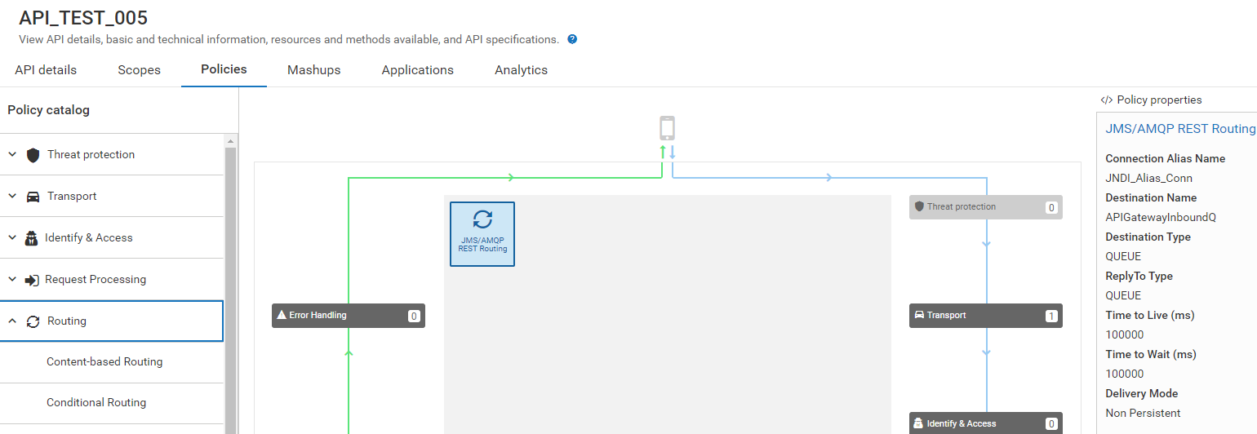Select the JMS/AMQP REST Routing policy tile
This screenshot has width=1257, height=434.
click(482, 234)
